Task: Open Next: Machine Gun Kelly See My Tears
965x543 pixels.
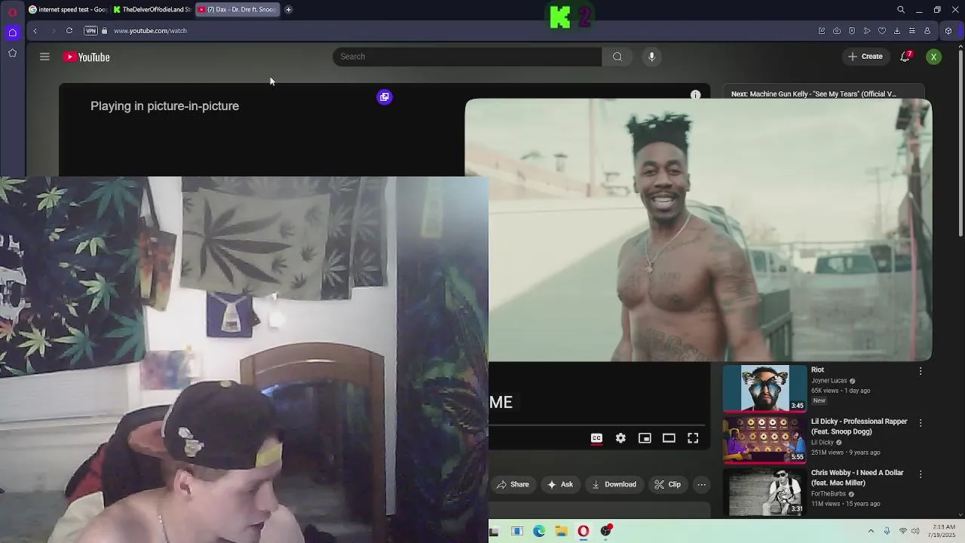Action: click(813, 94)
